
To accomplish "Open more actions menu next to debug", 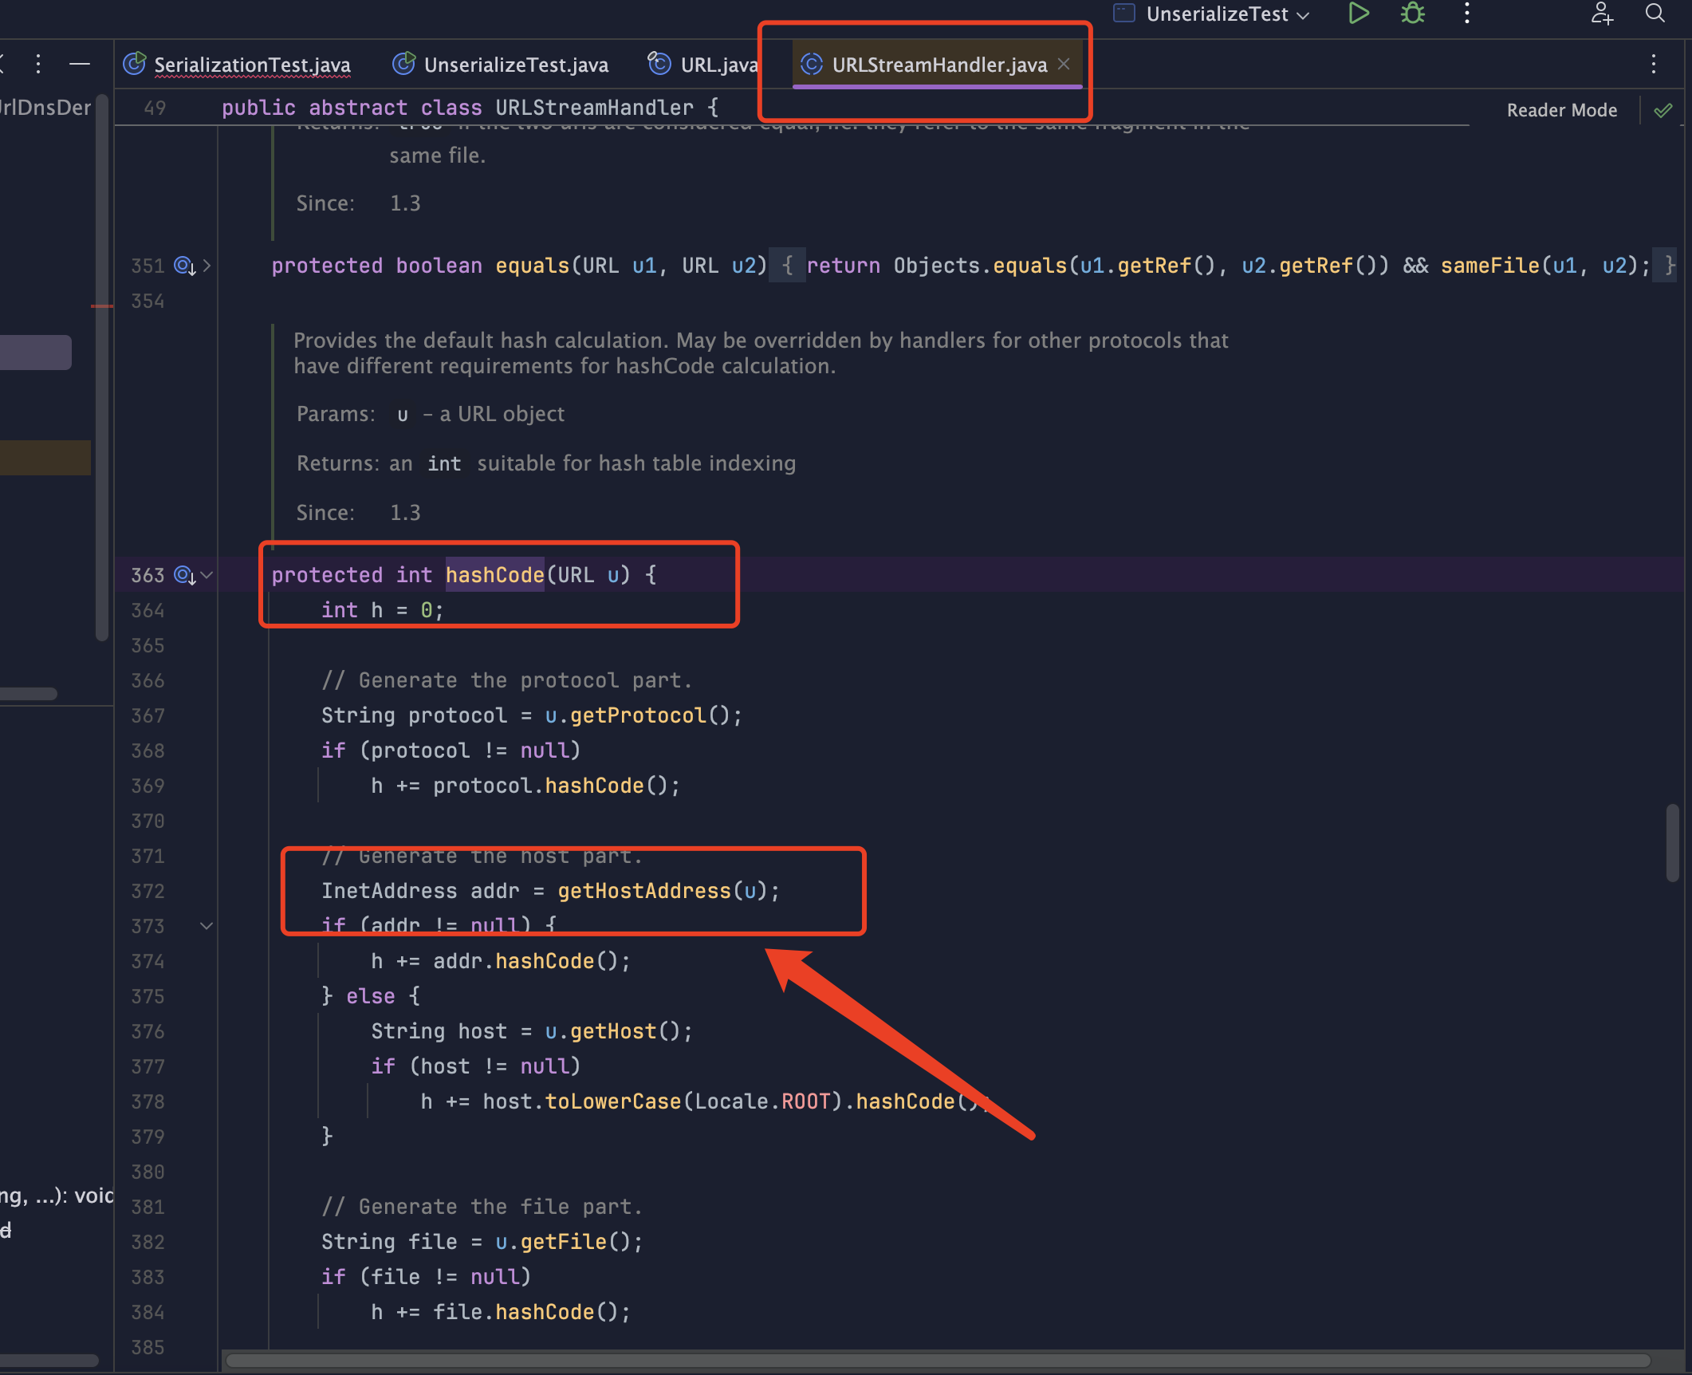I will click(1467, 14).
